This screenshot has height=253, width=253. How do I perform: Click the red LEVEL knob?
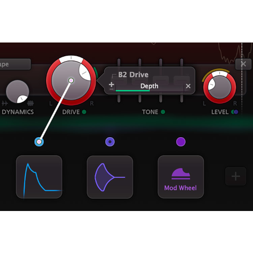click(220, 87)
